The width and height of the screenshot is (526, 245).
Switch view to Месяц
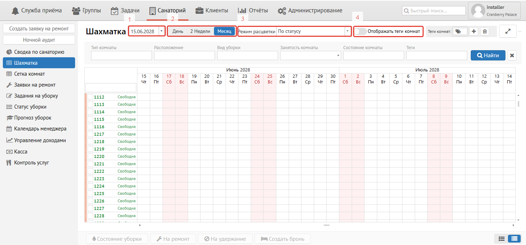pos(224,31)
